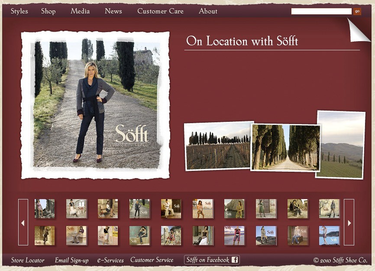Select thumbnail of woman in pink dress by ruins
Image resolution: width=375 pixels, height=271 pixels.
45,209
